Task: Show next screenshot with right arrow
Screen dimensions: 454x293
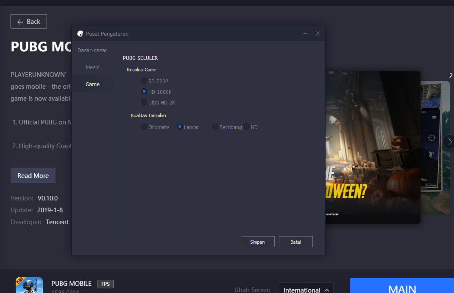Action: 449,142
